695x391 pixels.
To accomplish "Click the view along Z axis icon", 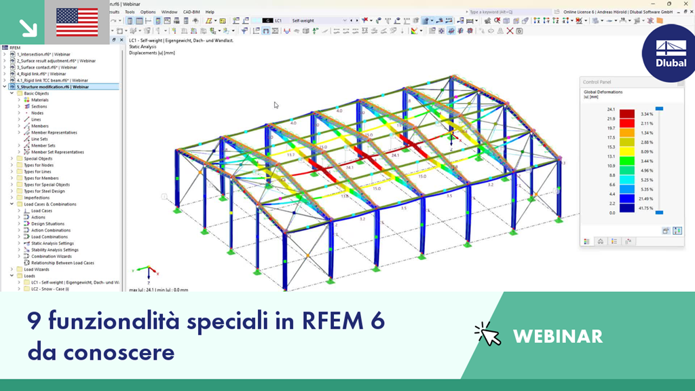I will (555, 20).
